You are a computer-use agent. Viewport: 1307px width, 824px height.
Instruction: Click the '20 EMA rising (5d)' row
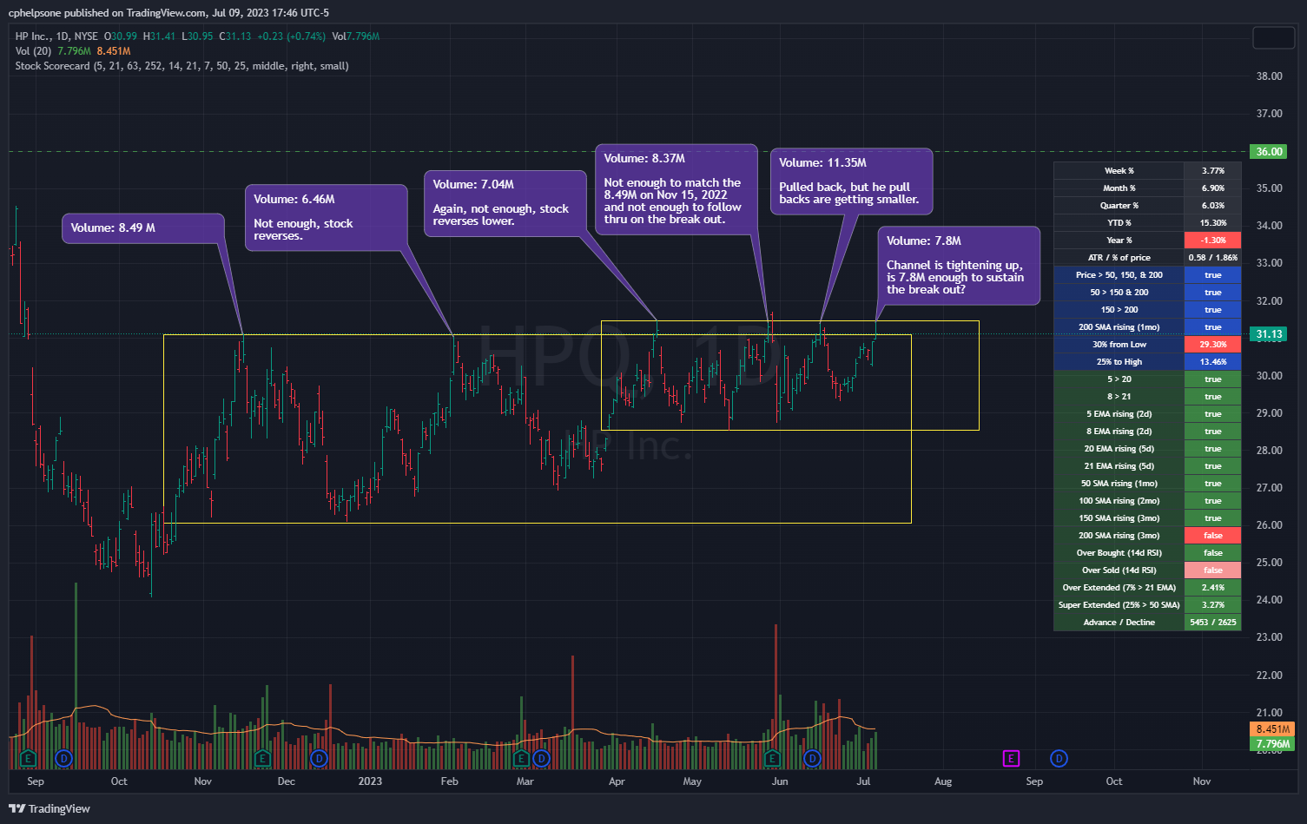click(1147, 449)
